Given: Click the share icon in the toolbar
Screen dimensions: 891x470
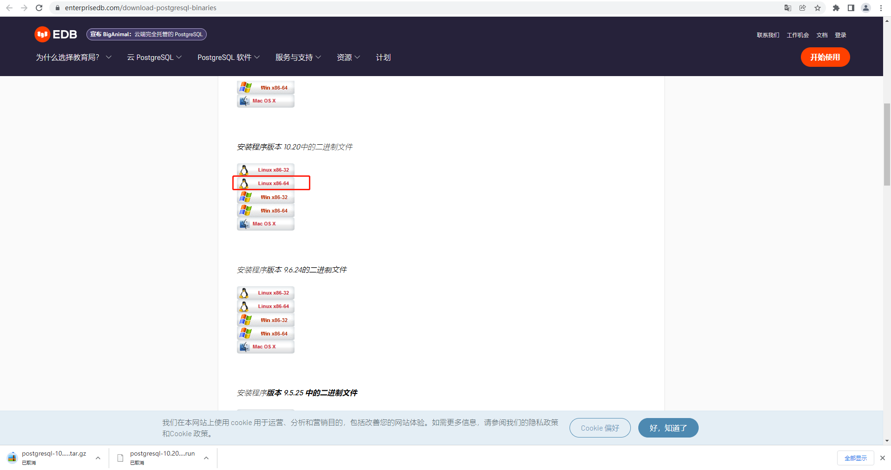Looking at the screenshot, I should pos(802,8).
